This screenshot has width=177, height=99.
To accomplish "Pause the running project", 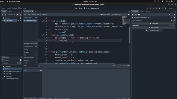I will click(x=150, y=8).
